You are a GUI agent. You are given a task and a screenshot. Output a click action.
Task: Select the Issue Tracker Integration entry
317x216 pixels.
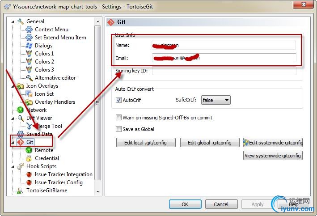click(63, 174)
